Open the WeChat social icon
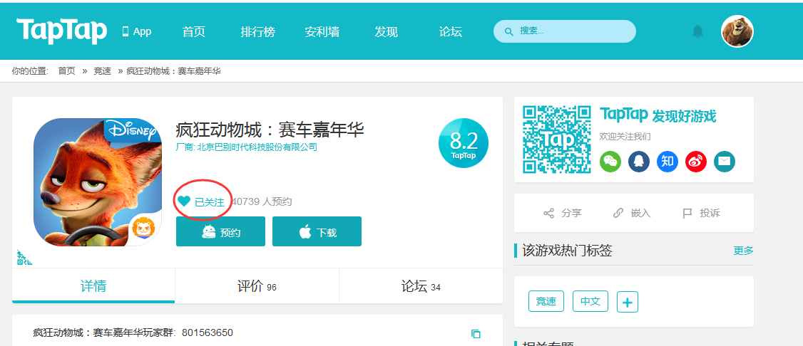 (x=610, y=162)
